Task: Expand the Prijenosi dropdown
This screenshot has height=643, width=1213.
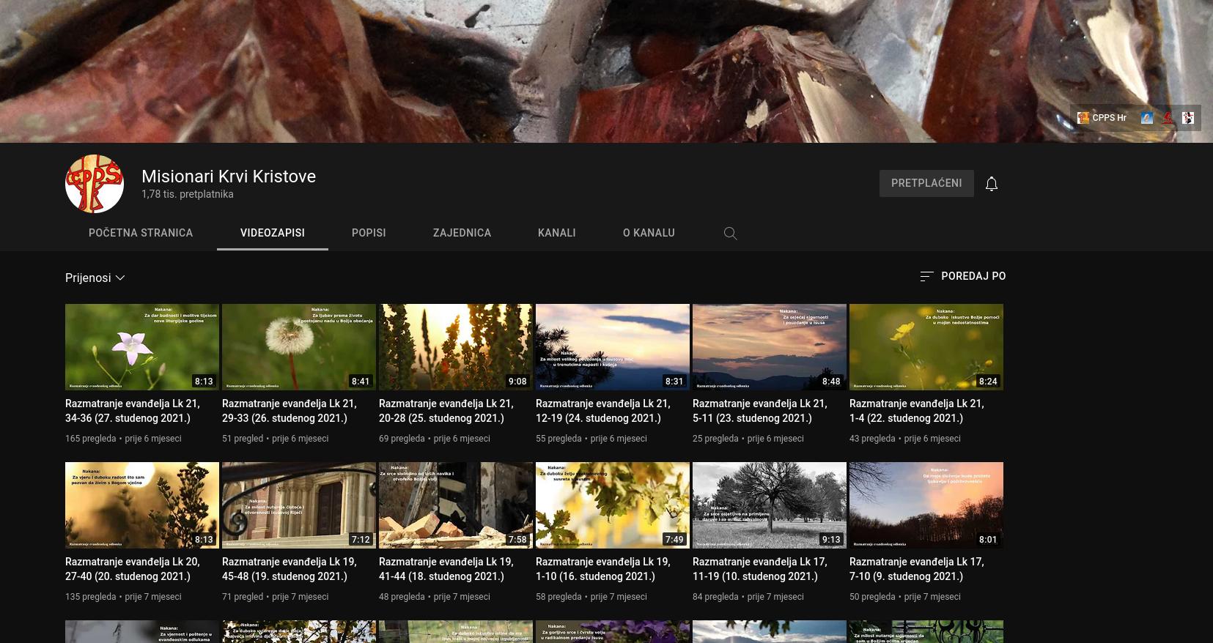Action: click(95, 278)
